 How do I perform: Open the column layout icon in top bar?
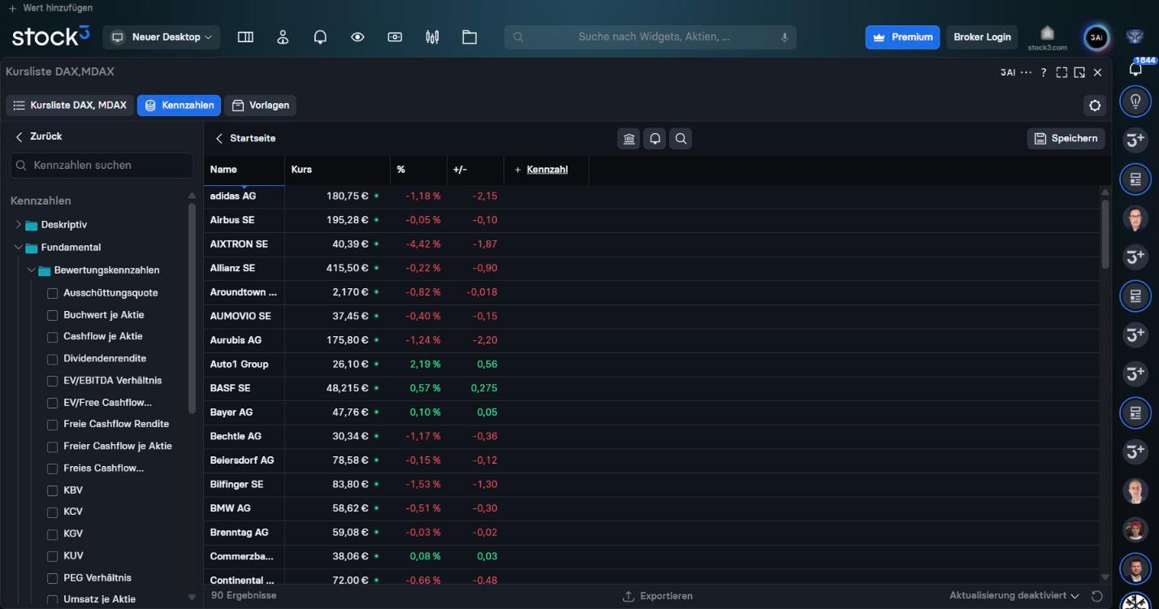245,37
